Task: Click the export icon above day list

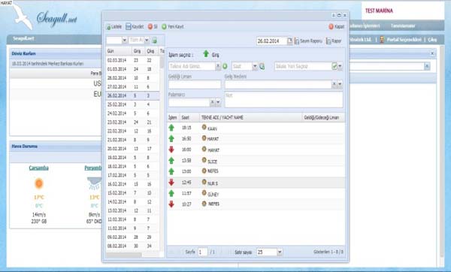Action: pos(154,41)
